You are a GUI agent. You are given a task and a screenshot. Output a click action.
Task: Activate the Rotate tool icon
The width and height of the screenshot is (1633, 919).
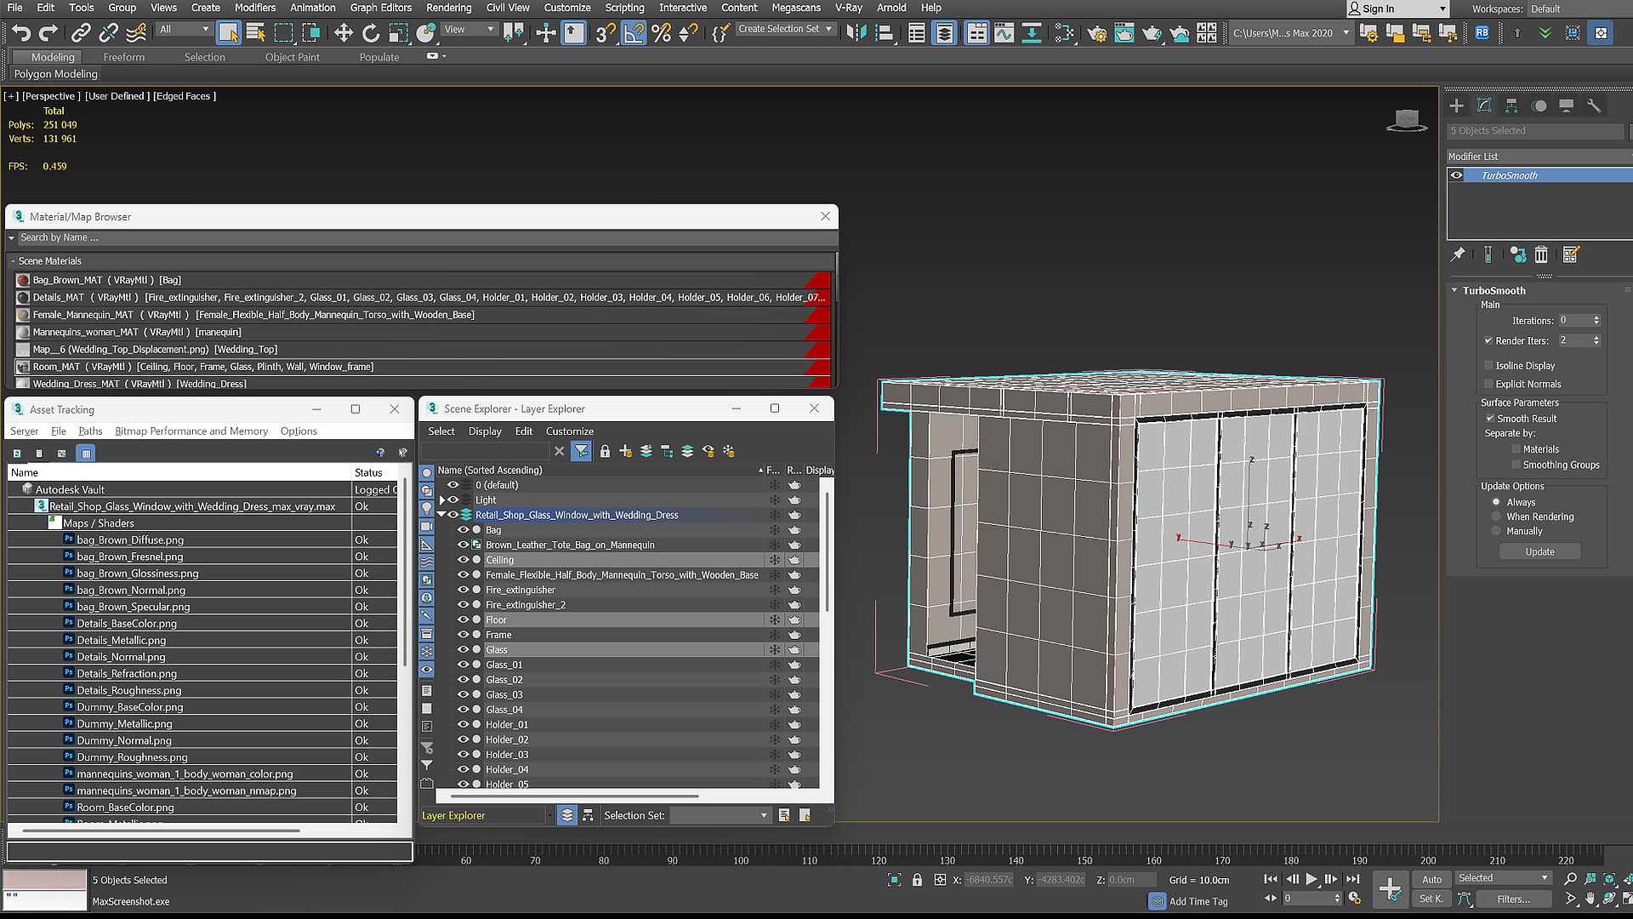(371, 33)
